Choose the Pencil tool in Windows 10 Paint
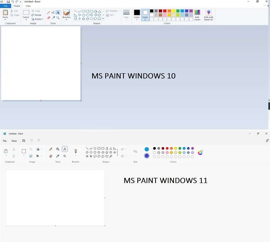270x242 pixels. point(49,13)
